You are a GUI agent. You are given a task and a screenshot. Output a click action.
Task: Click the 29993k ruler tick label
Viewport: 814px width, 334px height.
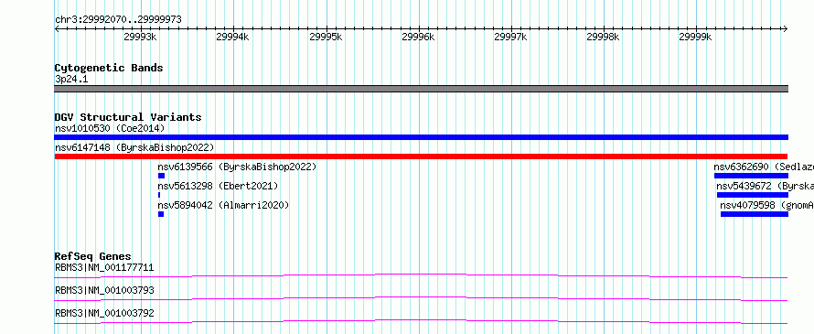(140, 37)
